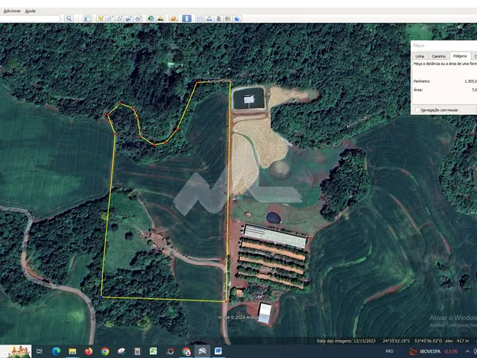Toggle sunlight across landscape icon
Image resolution: width=477 pixels, height=358 pixels.
coord(160,19)
